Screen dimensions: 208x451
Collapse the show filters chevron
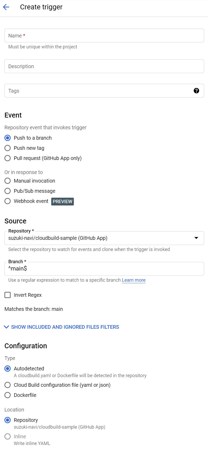[6, 327]
